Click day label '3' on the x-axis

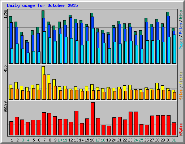coord(23,140)
